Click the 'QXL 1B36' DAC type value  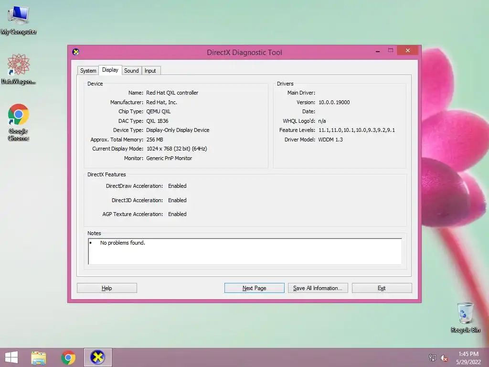point(157,121)
